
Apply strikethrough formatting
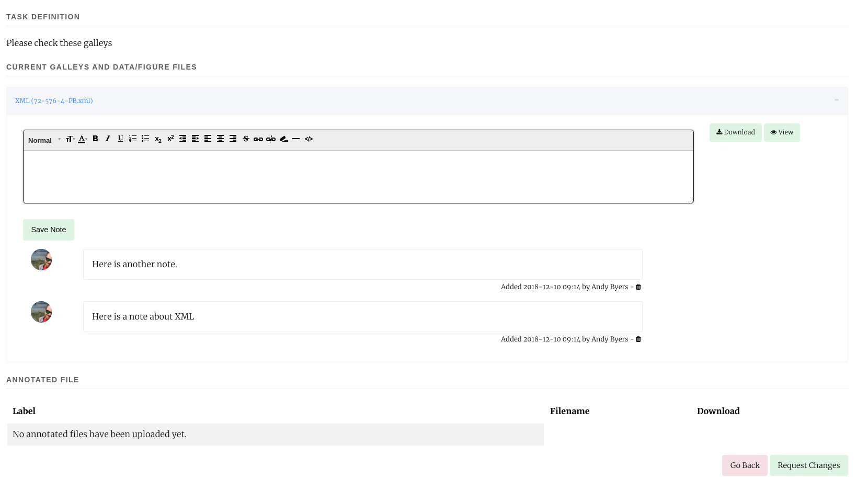[246, 139]
